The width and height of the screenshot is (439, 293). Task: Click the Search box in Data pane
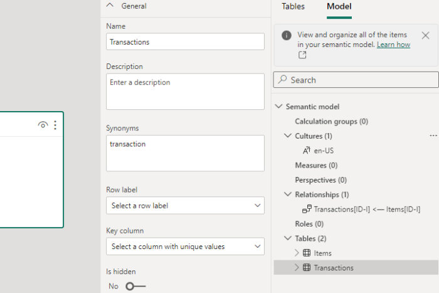pos(356,80)
